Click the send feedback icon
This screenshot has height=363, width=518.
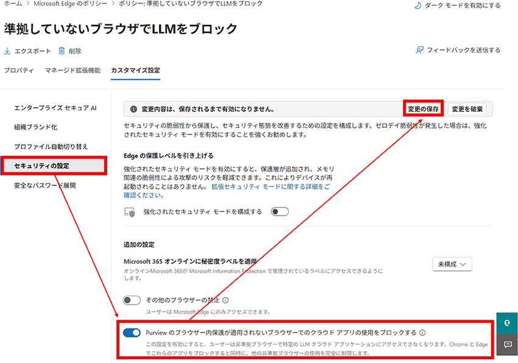pos(419,50)
